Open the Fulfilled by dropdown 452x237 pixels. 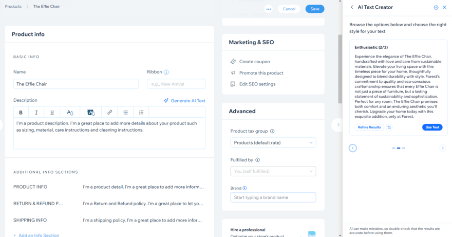point(273,171)
